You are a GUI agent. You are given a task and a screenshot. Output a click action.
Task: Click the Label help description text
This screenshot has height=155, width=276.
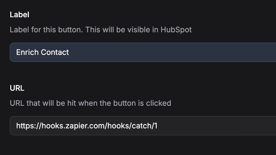click(101, 30)
